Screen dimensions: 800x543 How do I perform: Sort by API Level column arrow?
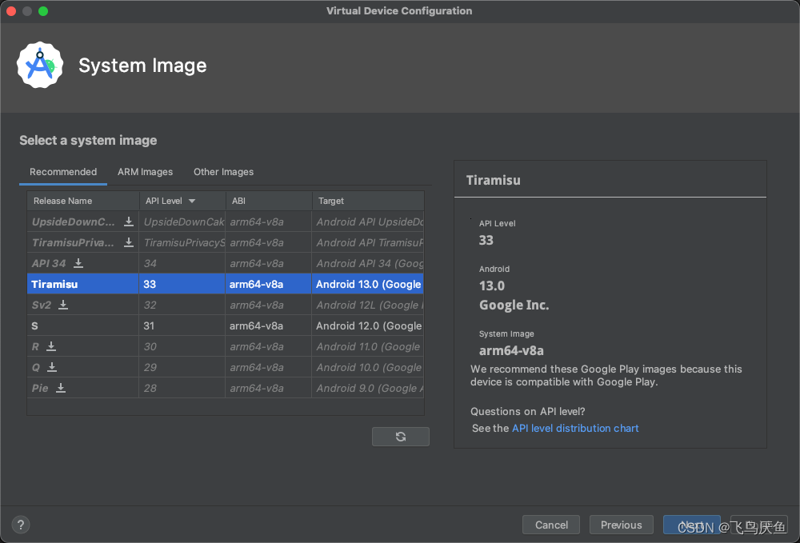[x=192, y=201]
